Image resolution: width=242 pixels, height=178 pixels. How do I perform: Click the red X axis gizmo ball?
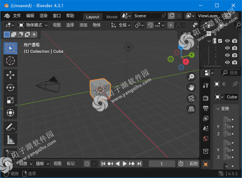pos(186,62)
